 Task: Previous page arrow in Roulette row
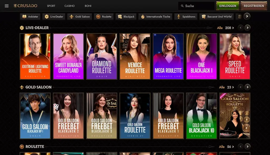(240, 147)
